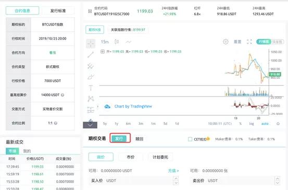
Task: Toggle log scale on chart
Action: [252, 124]
